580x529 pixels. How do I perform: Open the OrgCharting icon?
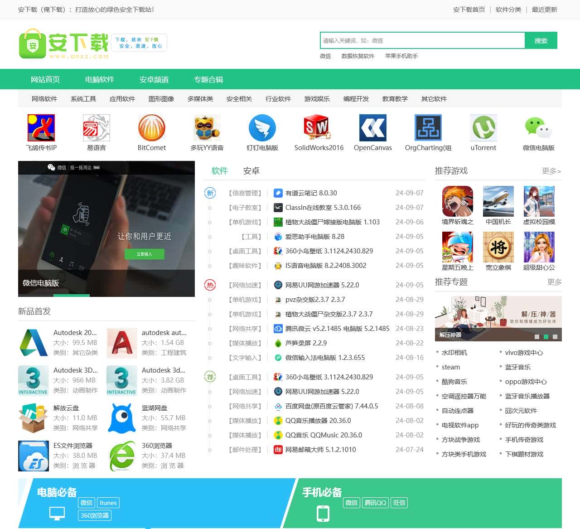428,128
